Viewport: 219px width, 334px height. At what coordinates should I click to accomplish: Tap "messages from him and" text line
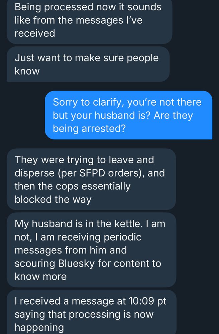click(71, 250)
